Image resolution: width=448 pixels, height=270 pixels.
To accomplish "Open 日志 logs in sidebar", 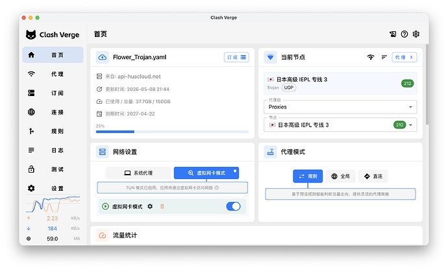I will pyautogui.click(x=53, y=151).
